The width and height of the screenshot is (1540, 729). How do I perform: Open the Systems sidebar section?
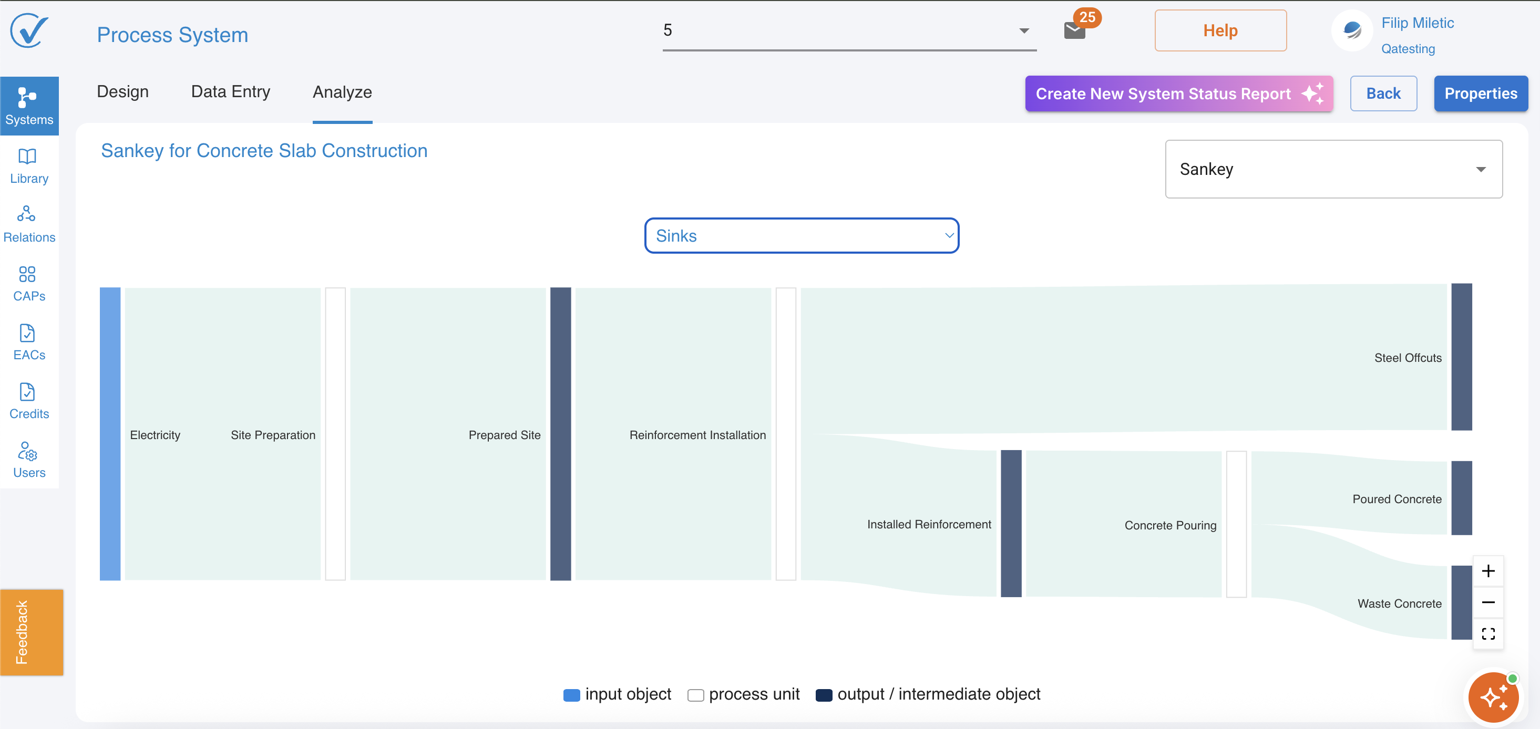(x=29, y=106)
